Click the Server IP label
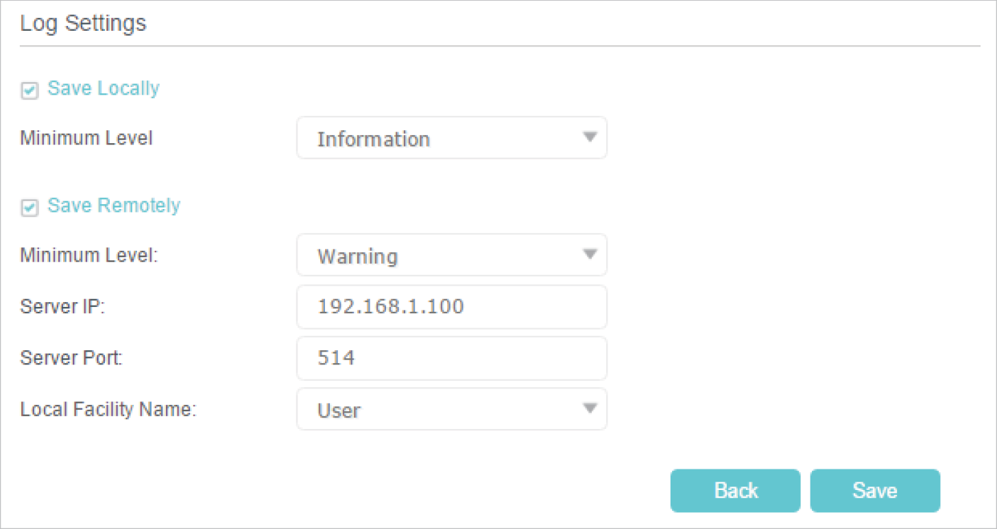Viewport: 997px width, 529px height. [62, 306]
